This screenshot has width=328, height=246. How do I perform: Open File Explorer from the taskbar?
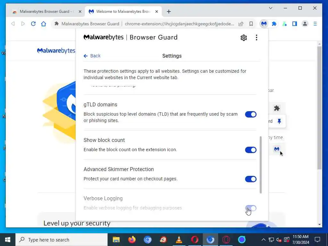click(116, 240)
